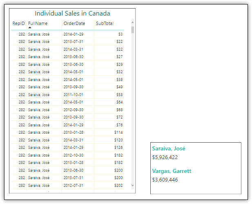Click the $5,926,422 total value
This screenshot has height=204, width=252.
click(x=165, y=157)
